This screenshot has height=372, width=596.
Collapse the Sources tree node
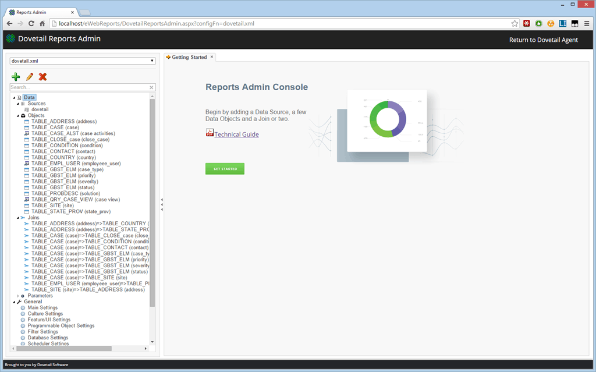coord(18,104)
